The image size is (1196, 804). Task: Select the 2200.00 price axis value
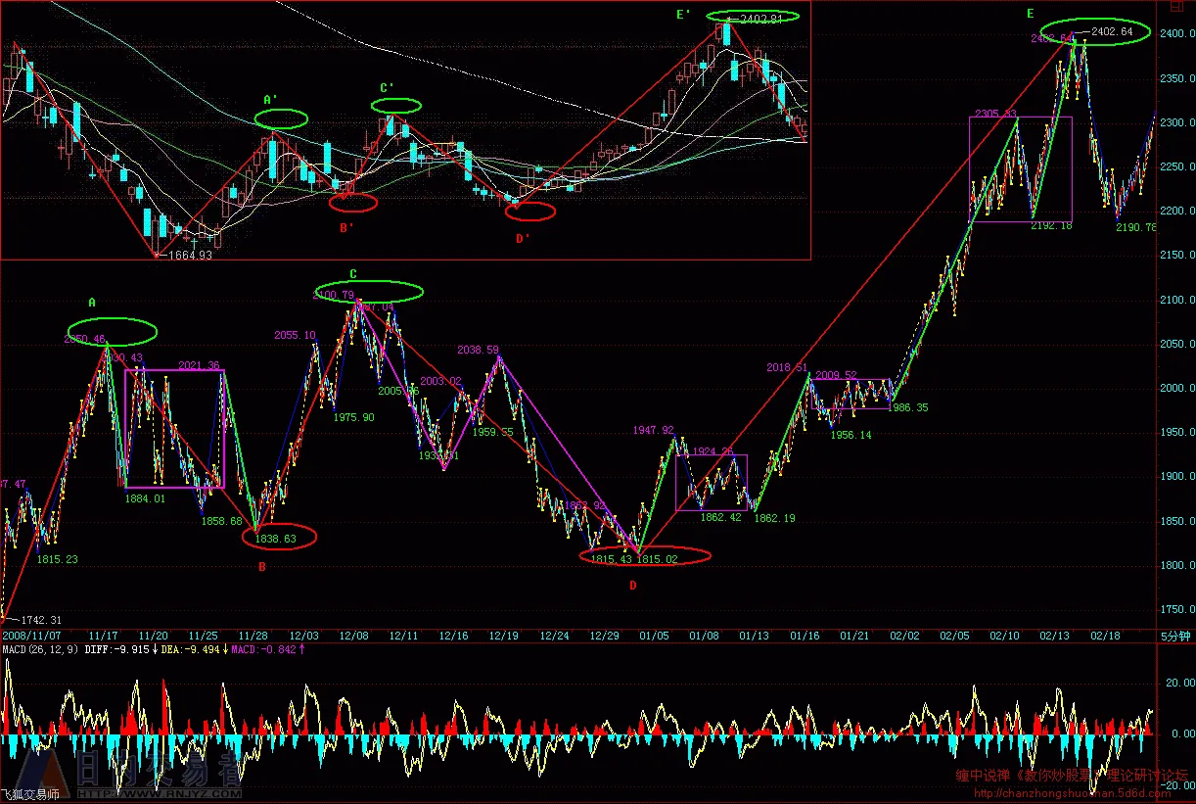point(1177,211)
